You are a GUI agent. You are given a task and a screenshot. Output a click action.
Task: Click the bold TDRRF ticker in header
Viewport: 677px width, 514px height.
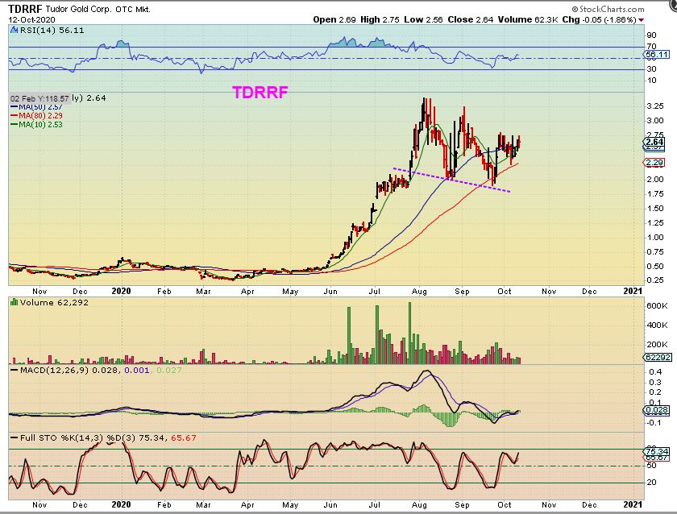coord(25,9)
